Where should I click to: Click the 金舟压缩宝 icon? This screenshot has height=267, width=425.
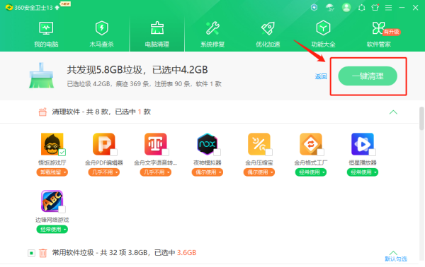click(x=259, y=144)
